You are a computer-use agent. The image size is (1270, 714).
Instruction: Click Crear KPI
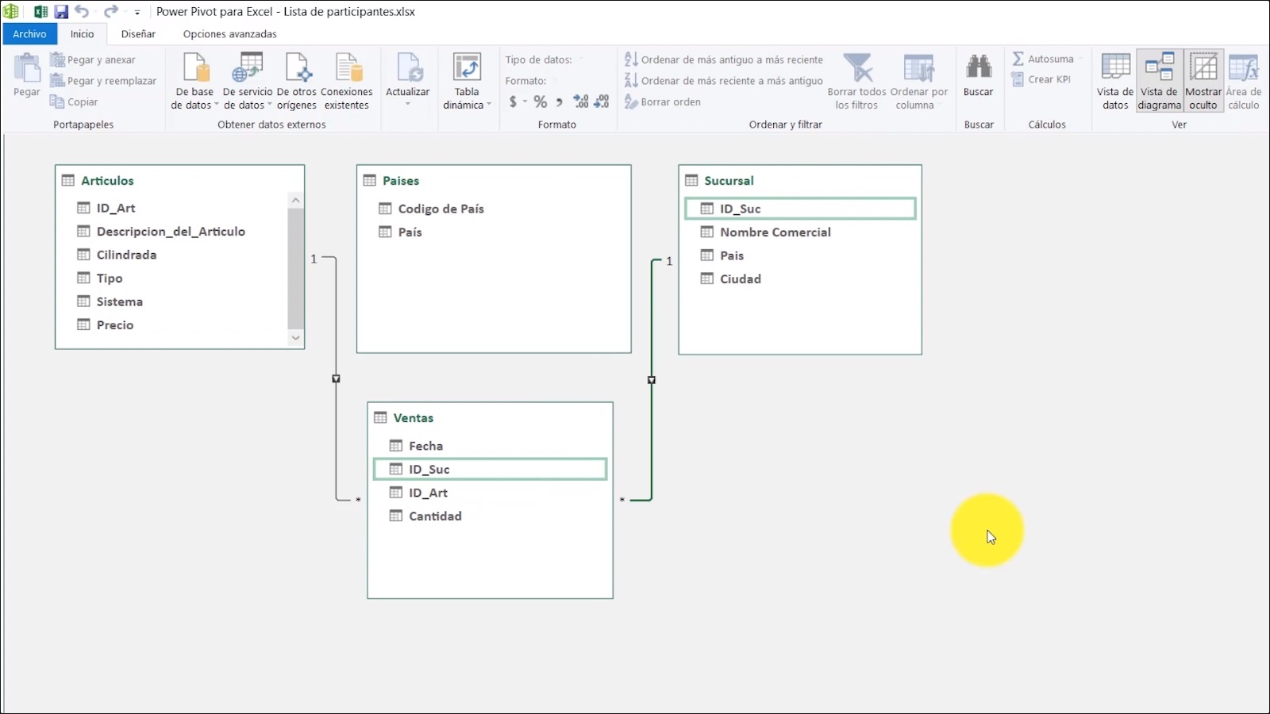pyautogui.click(x=1041, y=79)
